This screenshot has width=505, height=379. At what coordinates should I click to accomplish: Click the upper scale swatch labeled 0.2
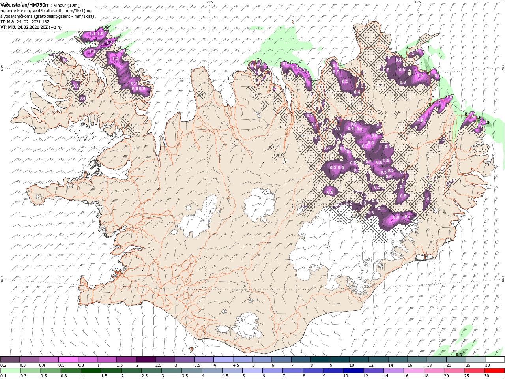click(x=10, y=360)
